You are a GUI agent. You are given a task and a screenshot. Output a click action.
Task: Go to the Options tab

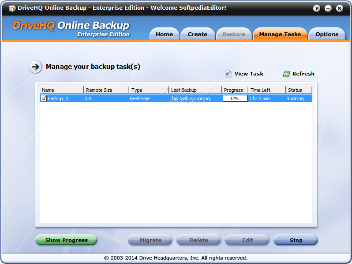[327, 34]
